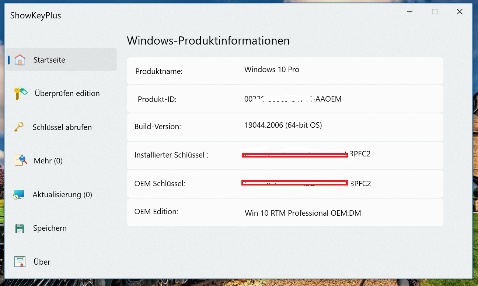
Task: Click the magnifier document icon for Mehr
Action: 21,160
